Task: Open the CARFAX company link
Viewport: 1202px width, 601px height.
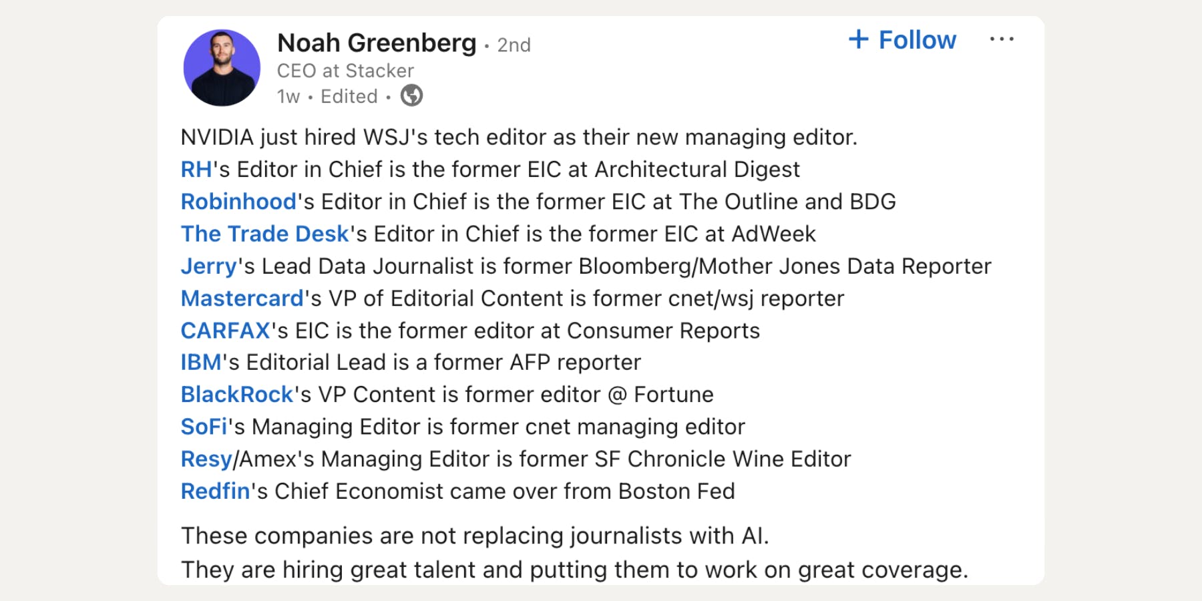Action: pyautogui.click(x=225, y=331)
